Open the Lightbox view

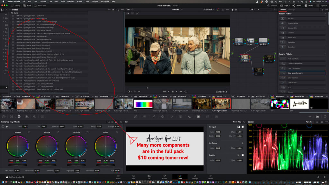(322, 5)
